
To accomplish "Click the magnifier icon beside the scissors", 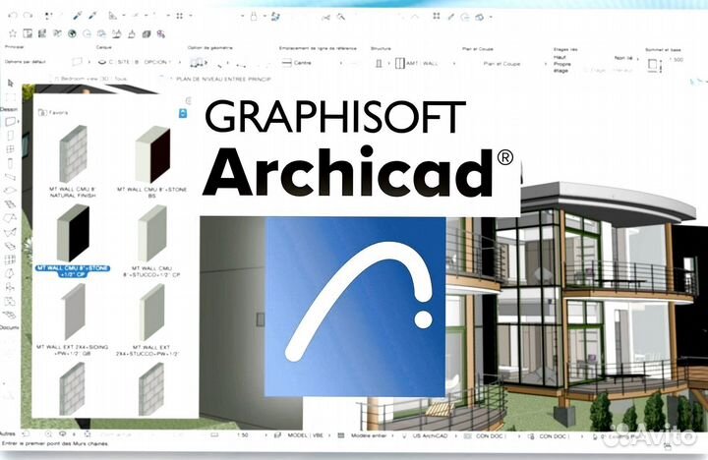I will point(341,17).
